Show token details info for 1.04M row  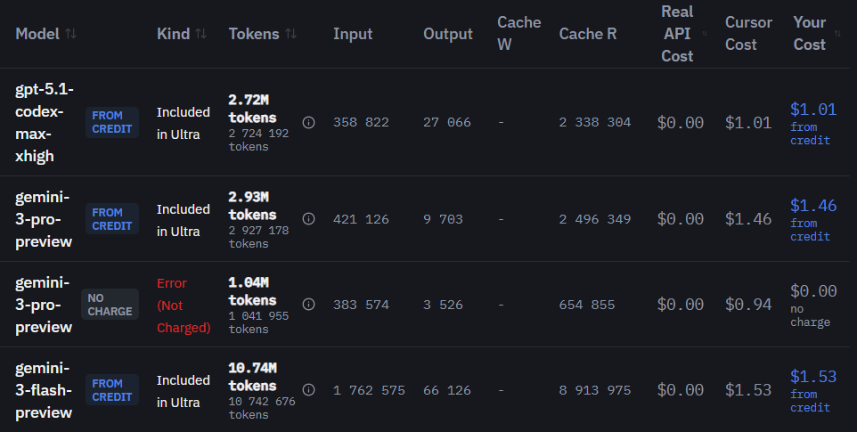click(x=308, y=305)
